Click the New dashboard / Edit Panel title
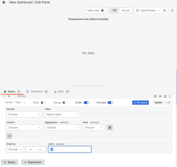This screenshot has height=167, width=177. pos(29,2)
